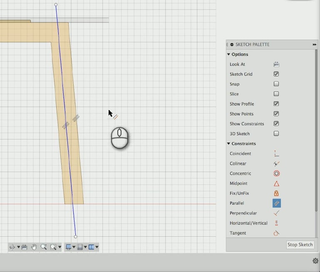This screenshot has width=320, height=272.
Task: Open the Orbit tool dropdown arrow
Action: 18,247
